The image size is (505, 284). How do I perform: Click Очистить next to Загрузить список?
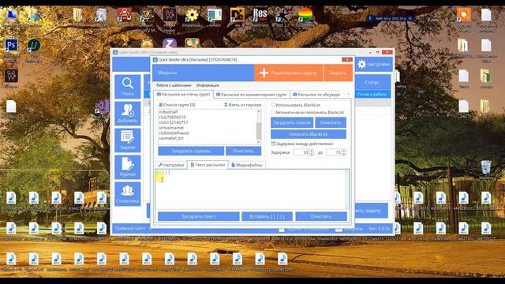click(331, 123)
